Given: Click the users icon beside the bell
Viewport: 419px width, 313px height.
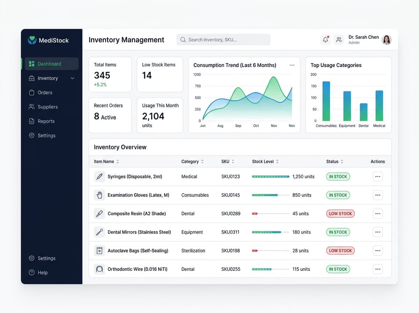Looking at the screenshot, I should tap(339, 39).
